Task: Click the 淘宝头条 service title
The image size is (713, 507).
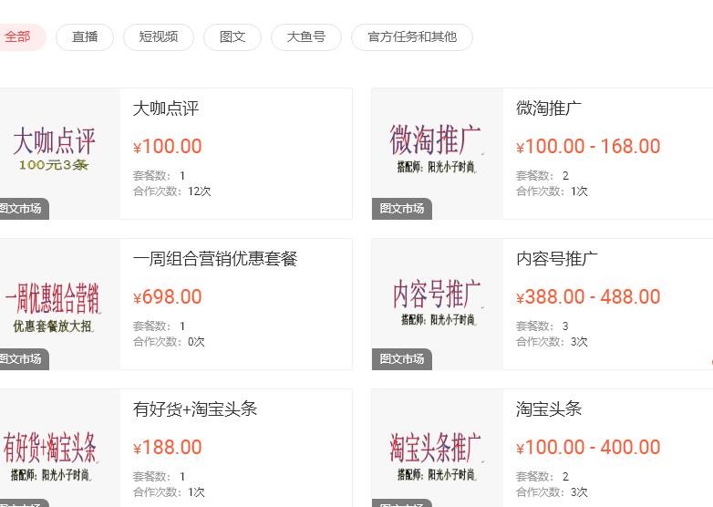Action: pyautogui.click(x=549, y=409)
